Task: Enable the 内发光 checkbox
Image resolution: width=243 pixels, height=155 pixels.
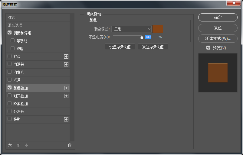Action: pos(10,72)
